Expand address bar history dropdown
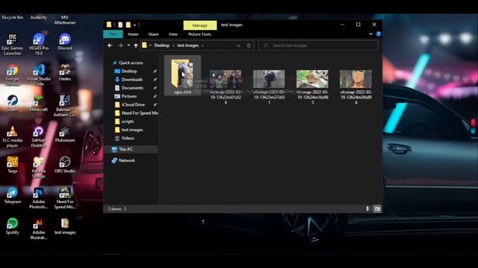Viewport: 478px width, 268px height. (x=238, y=45)
